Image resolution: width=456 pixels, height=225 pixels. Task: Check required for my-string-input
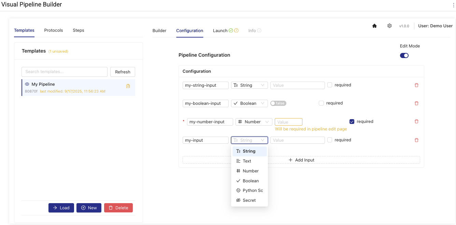pyautogui.click(x=329, y=85)
